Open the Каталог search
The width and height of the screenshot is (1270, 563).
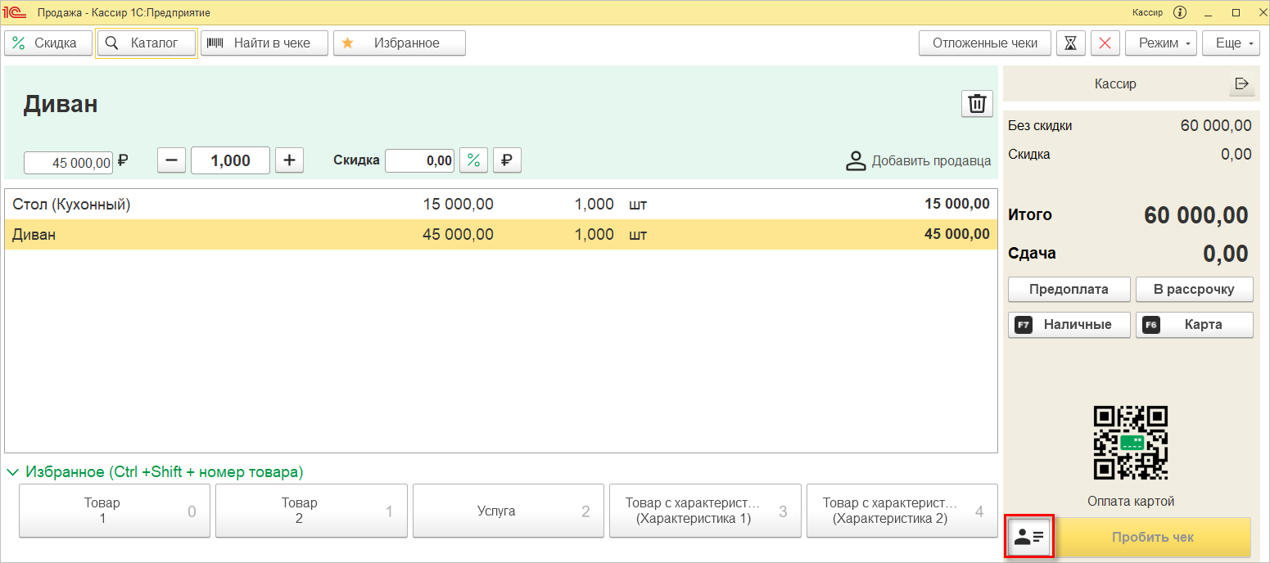[x=147, y=43]
